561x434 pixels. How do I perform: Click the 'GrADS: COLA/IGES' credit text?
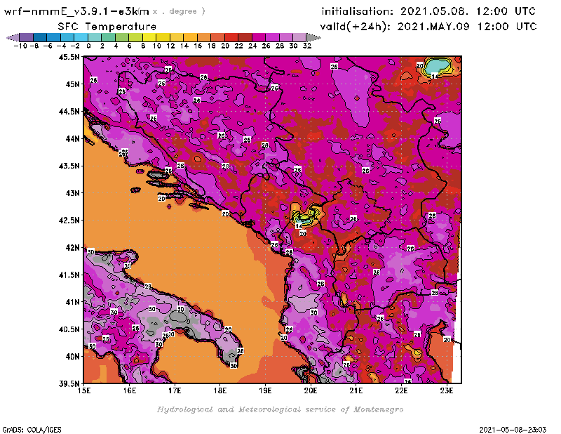click(x=32, y=430)
